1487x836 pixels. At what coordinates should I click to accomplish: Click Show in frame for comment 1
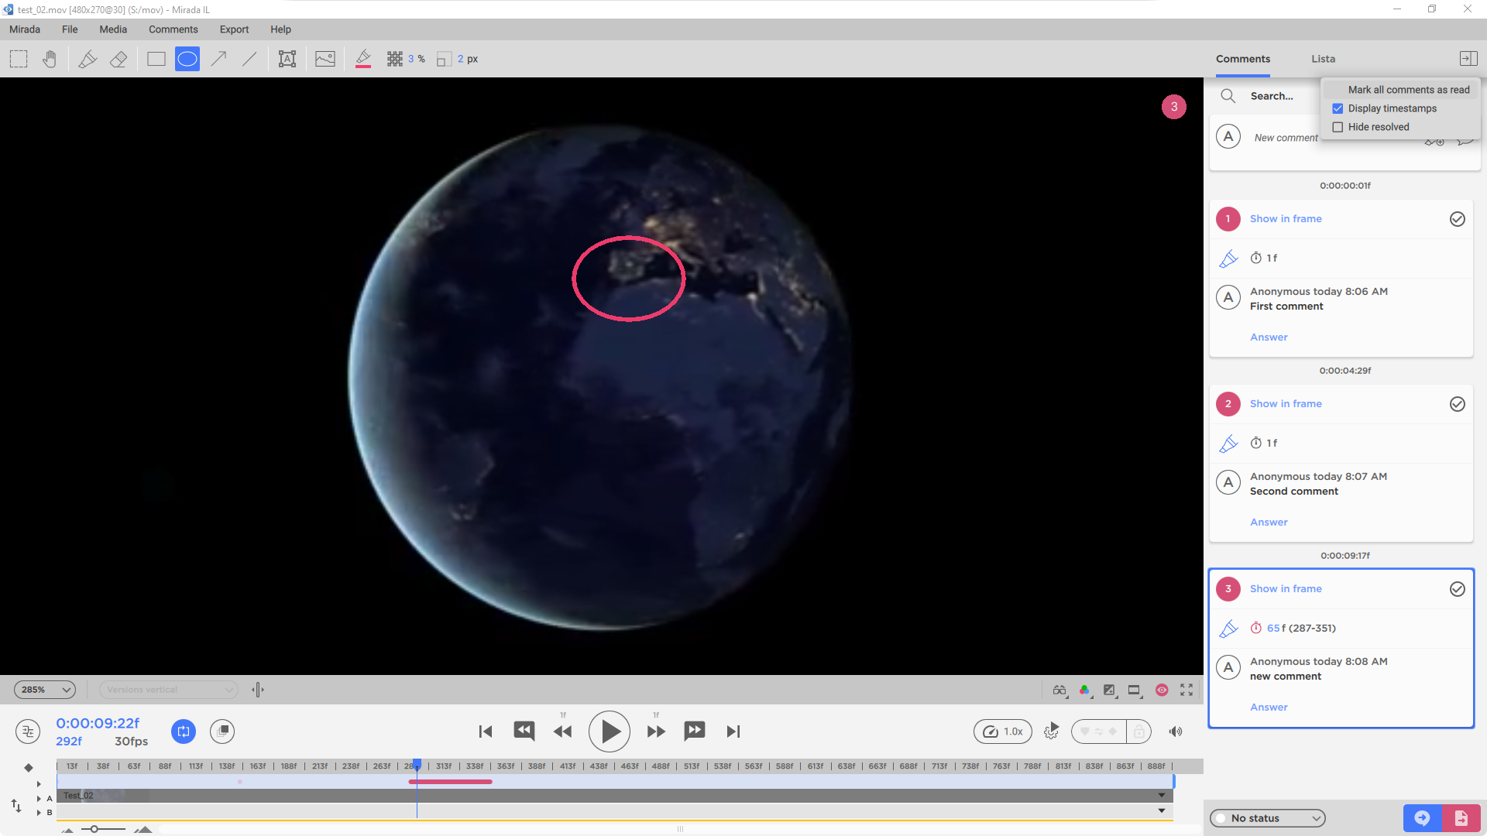[x=1286, y=219]
